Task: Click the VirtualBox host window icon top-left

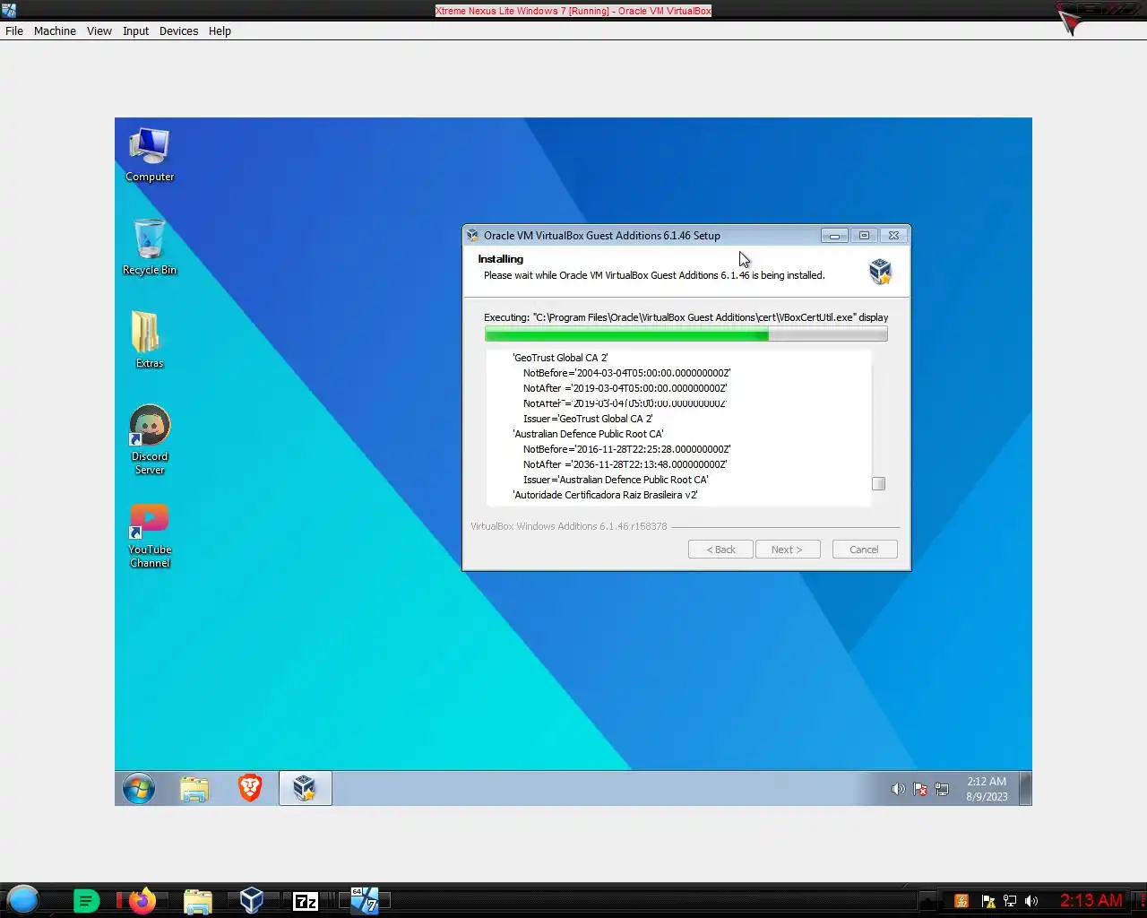Action: [x=9, y=10]
